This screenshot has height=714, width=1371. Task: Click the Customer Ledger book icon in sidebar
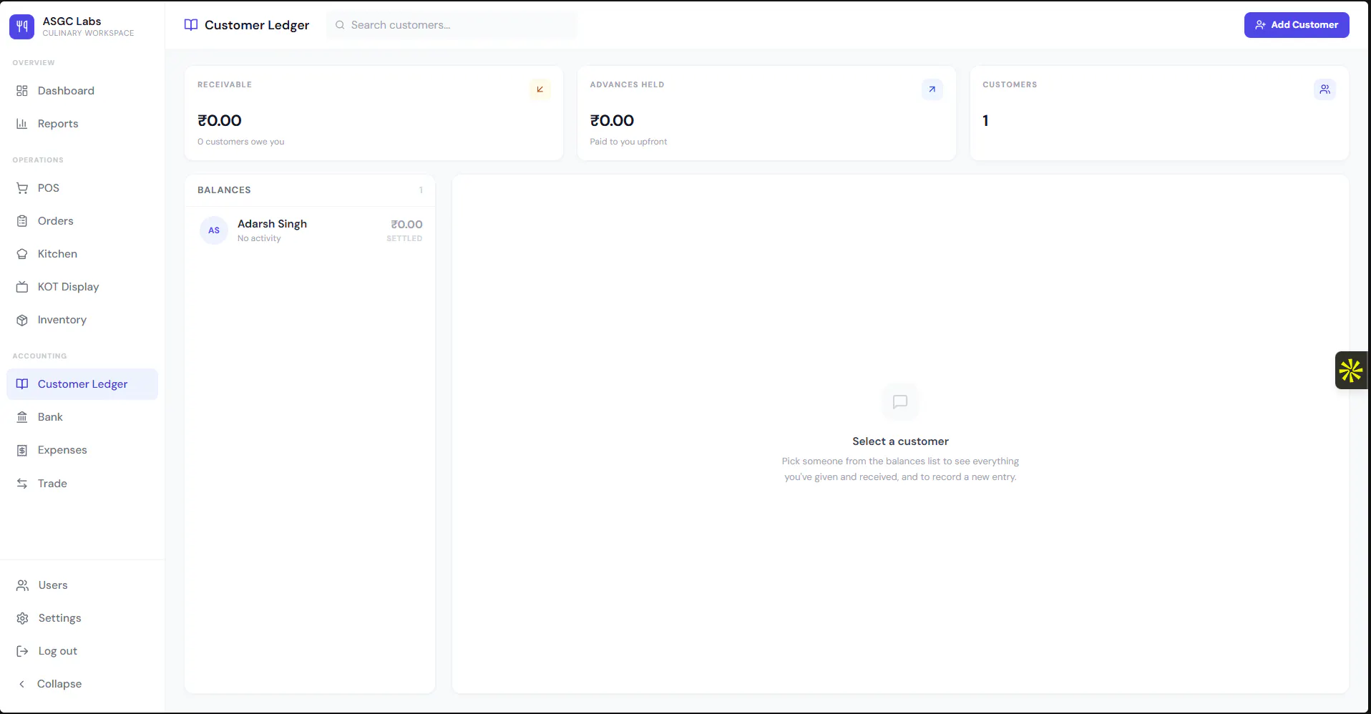pyautogui.click(x=22, y=384)
